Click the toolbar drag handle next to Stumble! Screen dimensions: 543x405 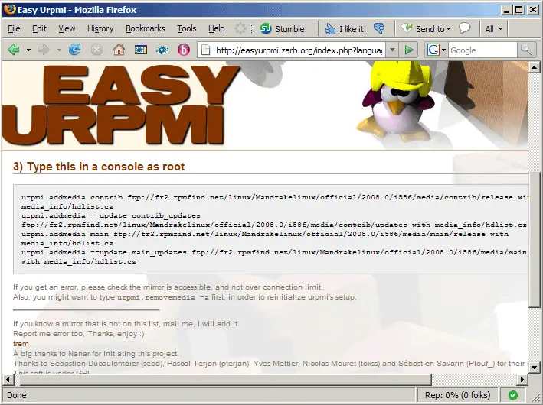(253, 29)
